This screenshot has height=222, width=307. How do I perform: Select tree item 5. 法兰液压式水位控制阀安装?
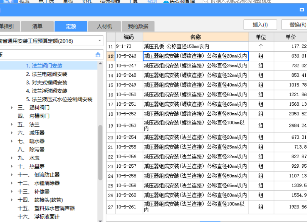point(59,99)
